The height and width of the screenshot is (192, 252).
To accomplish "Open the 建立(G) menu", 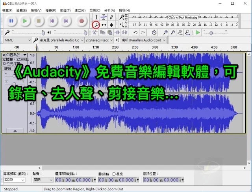I will click(x=80, y=11).
